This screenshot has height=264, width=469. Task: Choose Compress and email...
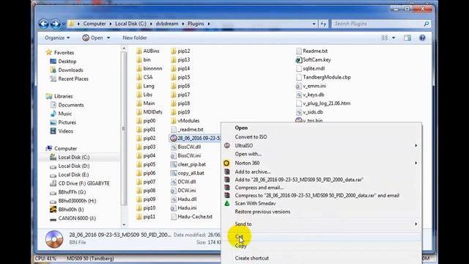(259, 188)
